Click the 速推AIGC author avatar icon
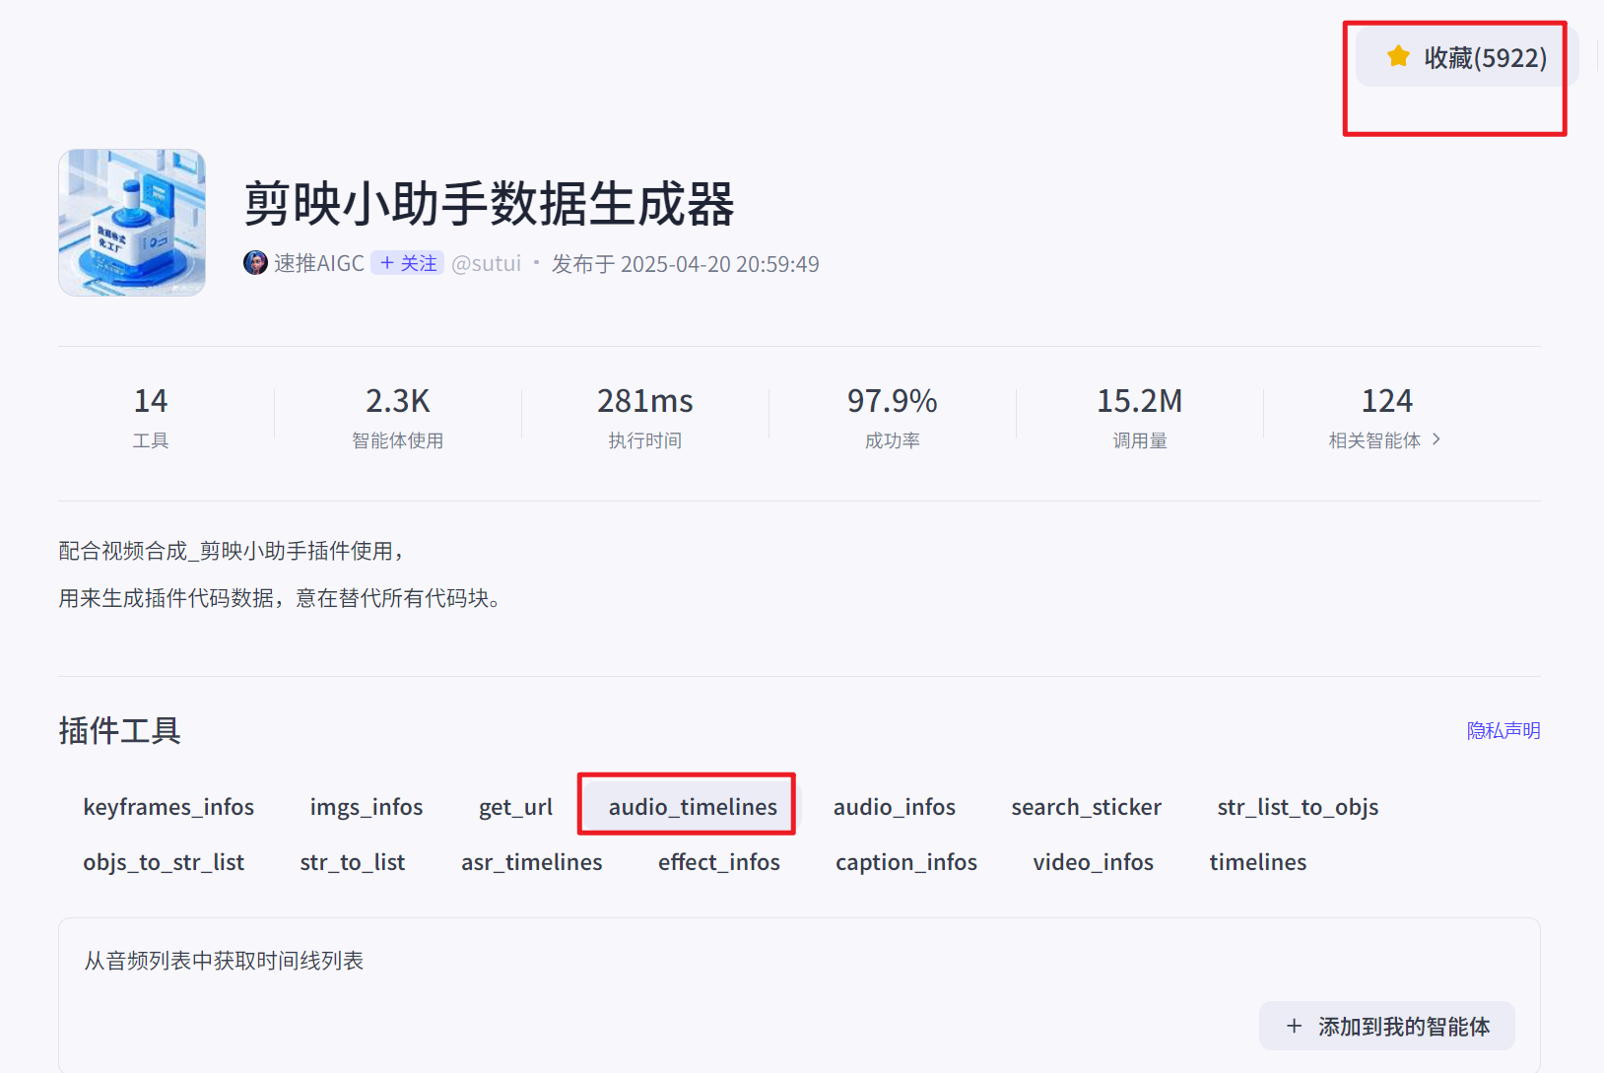Image resolution: width=1604 pixels, height=1073 pixels. pos(255,263)
